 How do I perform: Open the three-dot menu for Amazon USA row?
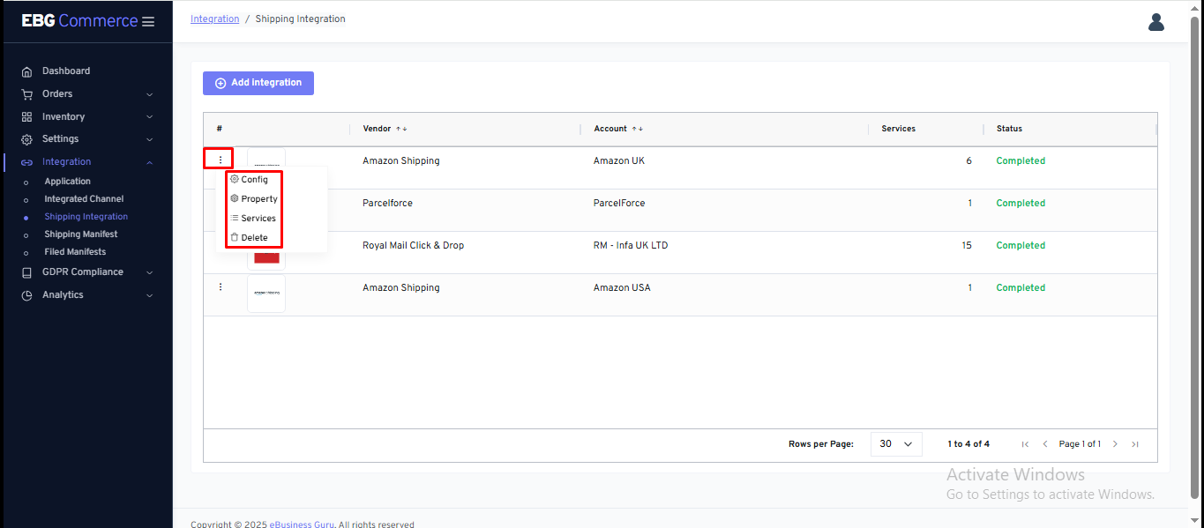click(221, 287)
